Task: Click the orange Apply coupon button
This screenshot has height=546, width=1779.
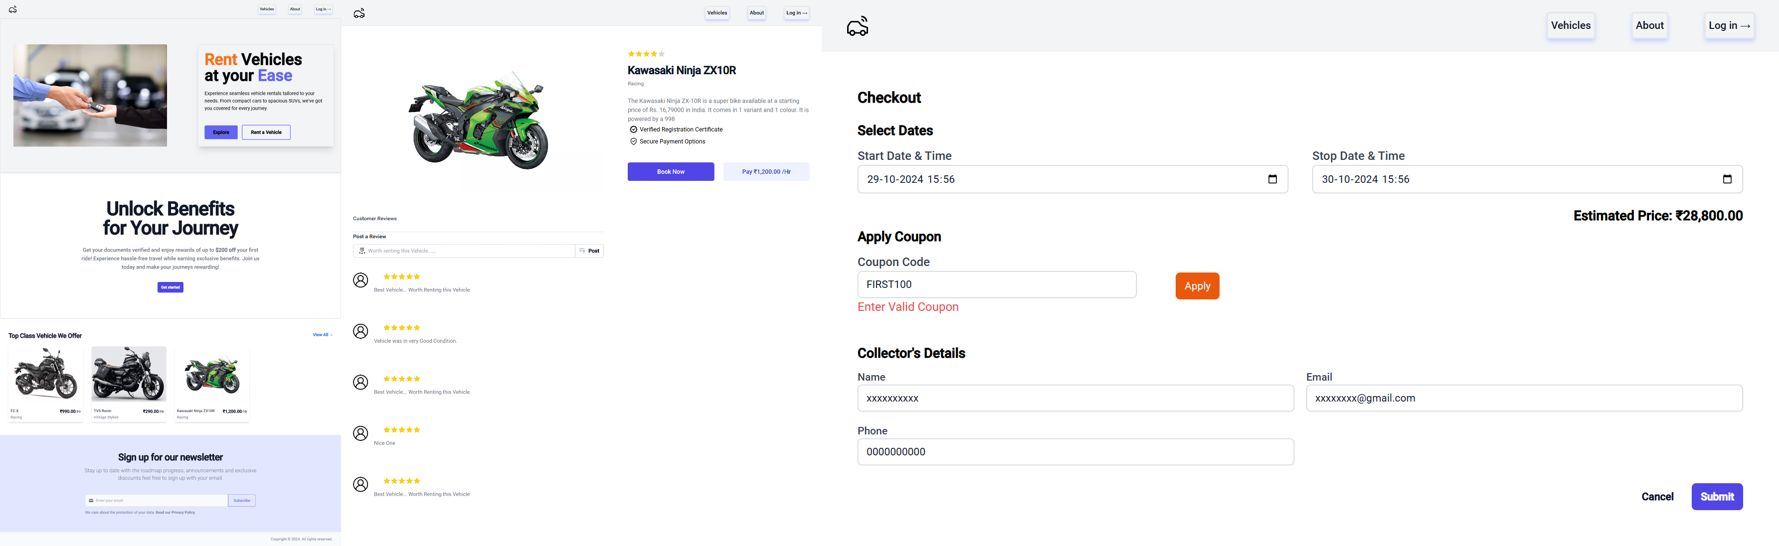Action: click(x=1197, y=286)
